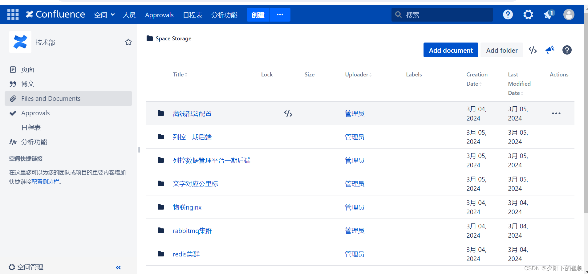Click 管理员 uploader in 物联nginx row
The image size is (588, 274).
[355, 207]
